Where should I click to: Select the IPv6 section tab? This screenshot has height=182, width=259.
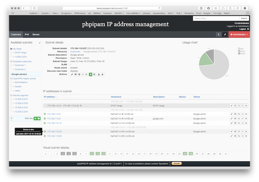(x=27, y=34)
